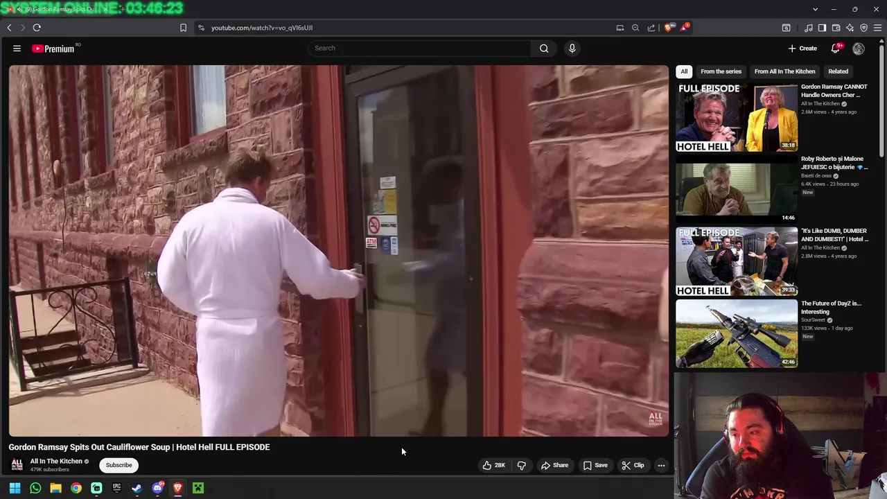This screenshot has height=499, width=887.
Task: Open Brave Rewards triangle icon
Action: 685,28
